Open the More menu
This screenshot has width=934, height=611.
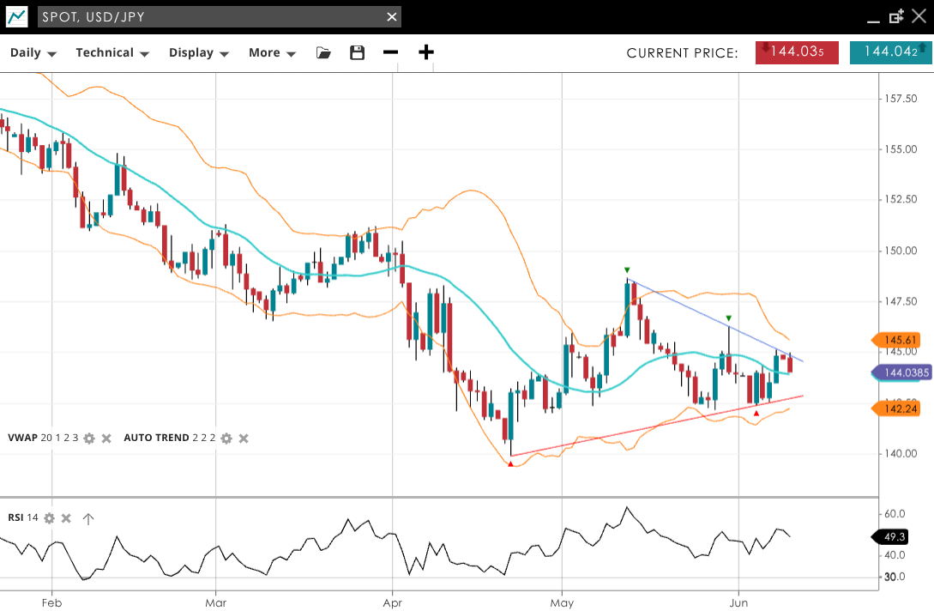click(272, 53)
